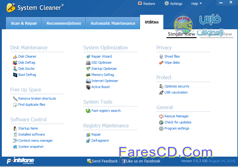Click Like us on Facebook link

pyautogui.click(x=143, y=161)
